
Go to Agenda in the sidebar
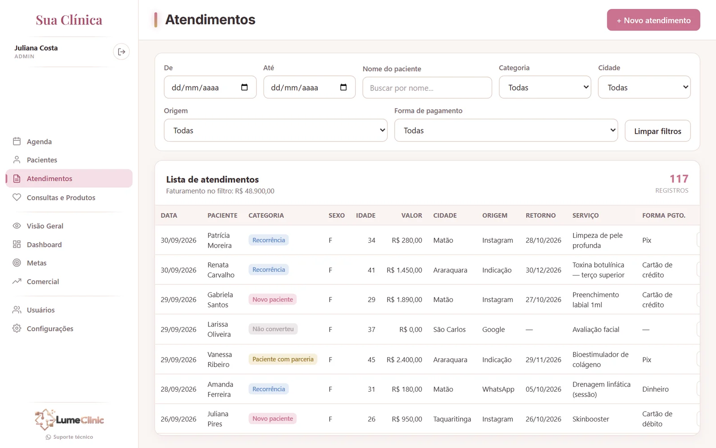click(69, 142)
